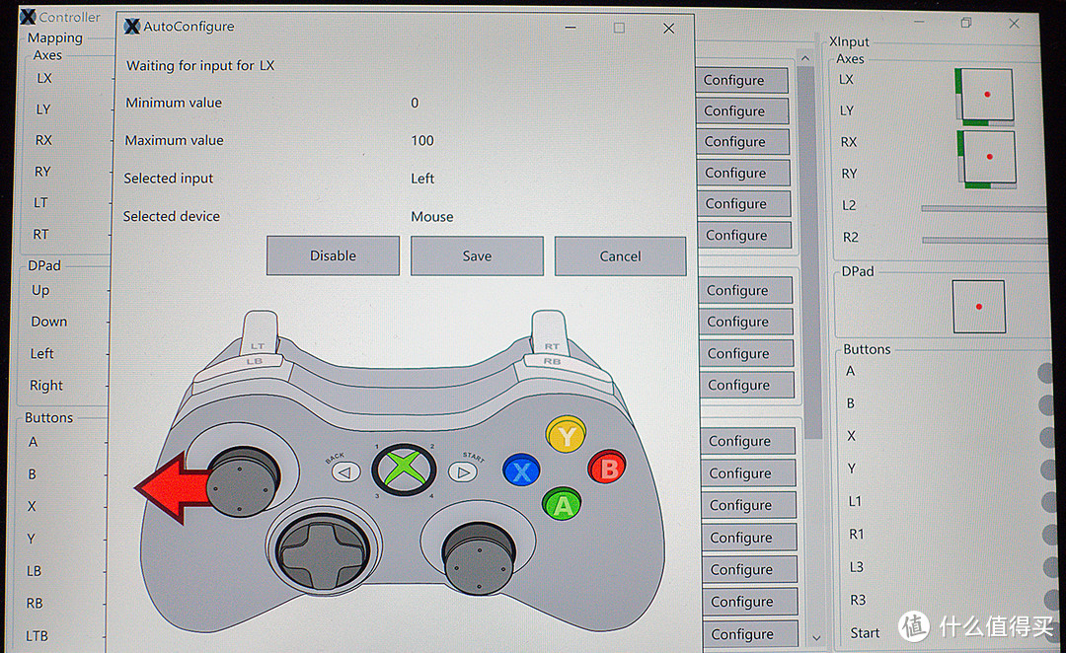
Task: Select the RX label in Mapping axes
Action: click(43, 140)
